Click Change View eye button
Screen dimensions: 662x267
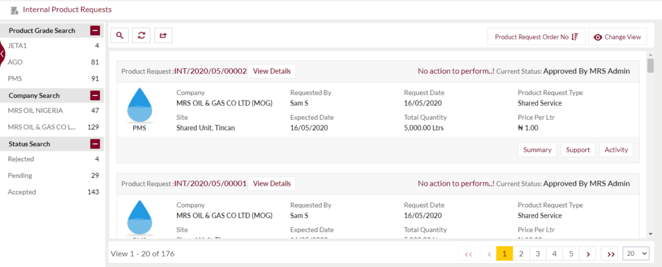[617, 37]
